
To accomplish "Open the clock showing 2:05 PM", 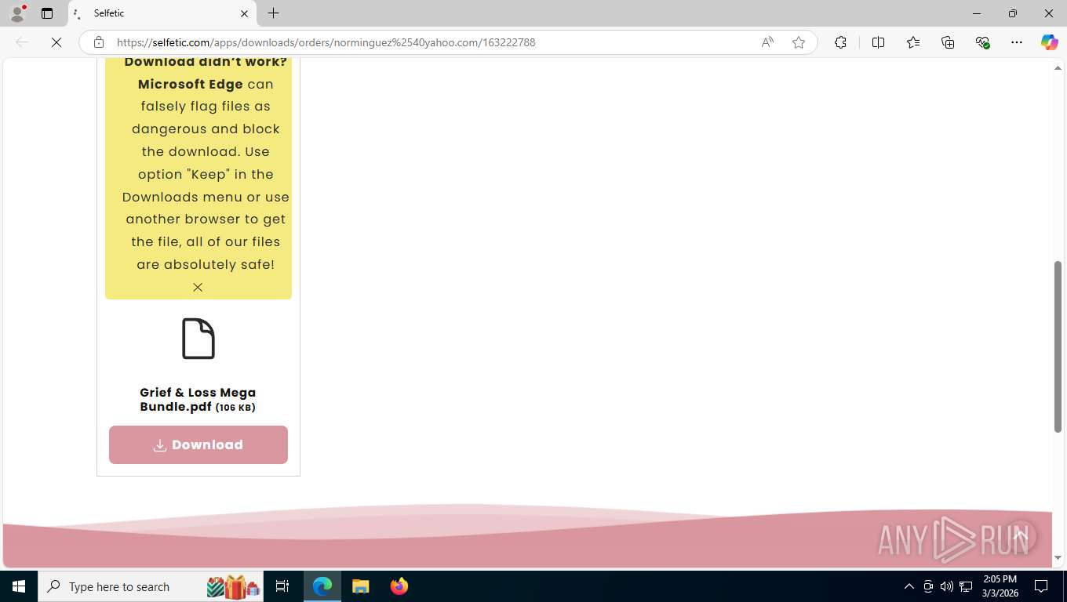I will (1000, 586).
